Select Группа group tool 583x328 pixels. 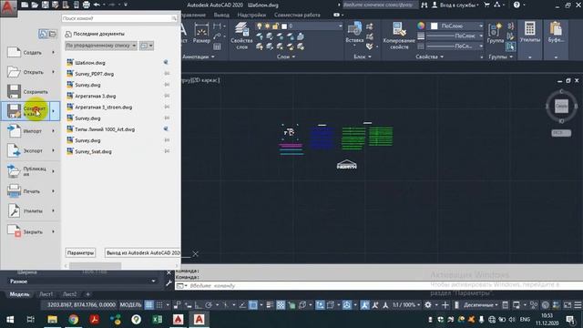point(496,33)
